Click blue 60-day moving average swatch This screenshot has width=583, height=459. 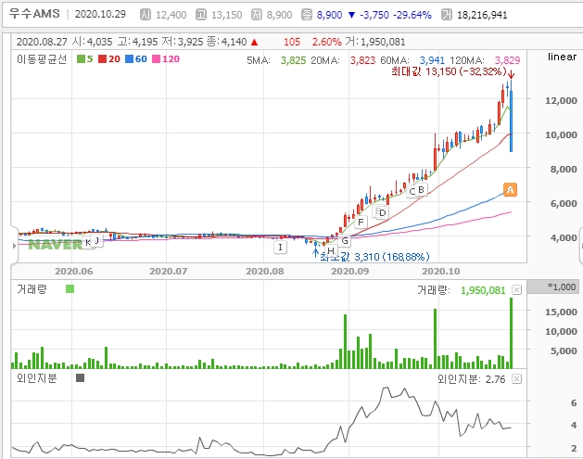tap(129, 58)
